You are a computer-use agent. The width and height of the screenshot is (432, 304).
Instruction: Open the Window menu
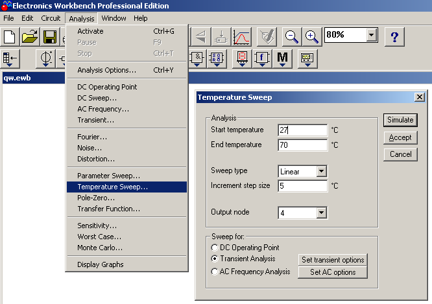tap(114, 18)
